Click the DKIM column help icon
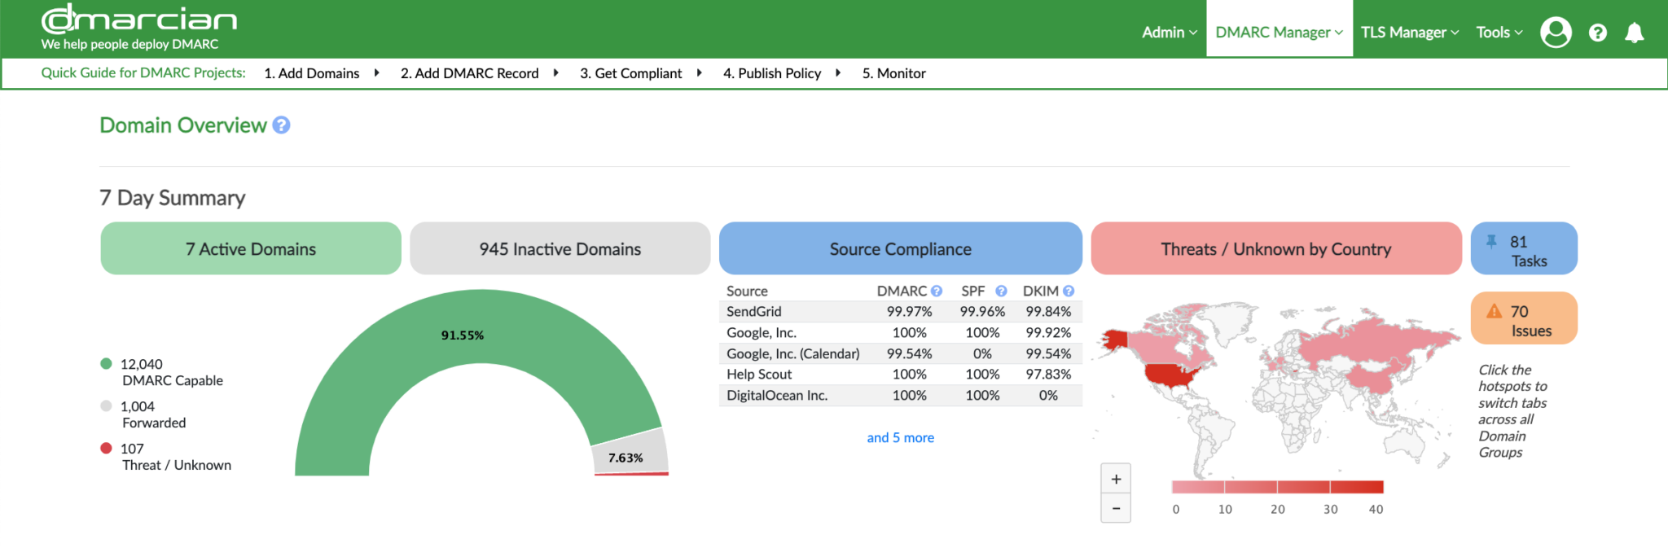The image size is (1668, 548). 1069,291
